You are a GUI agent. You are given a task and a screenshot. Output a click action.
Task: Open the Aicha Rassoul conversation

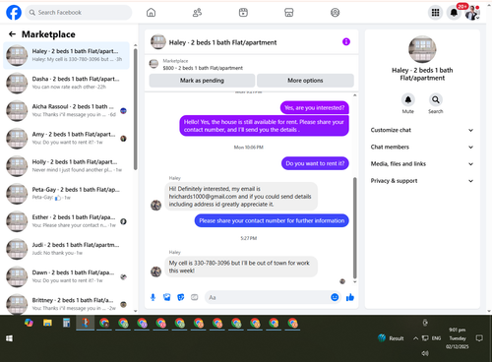coord(66,110)
